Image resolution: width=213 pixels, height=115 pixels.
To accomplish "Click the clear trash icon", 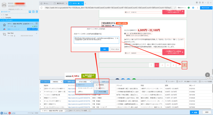I will tap(177, 82).
